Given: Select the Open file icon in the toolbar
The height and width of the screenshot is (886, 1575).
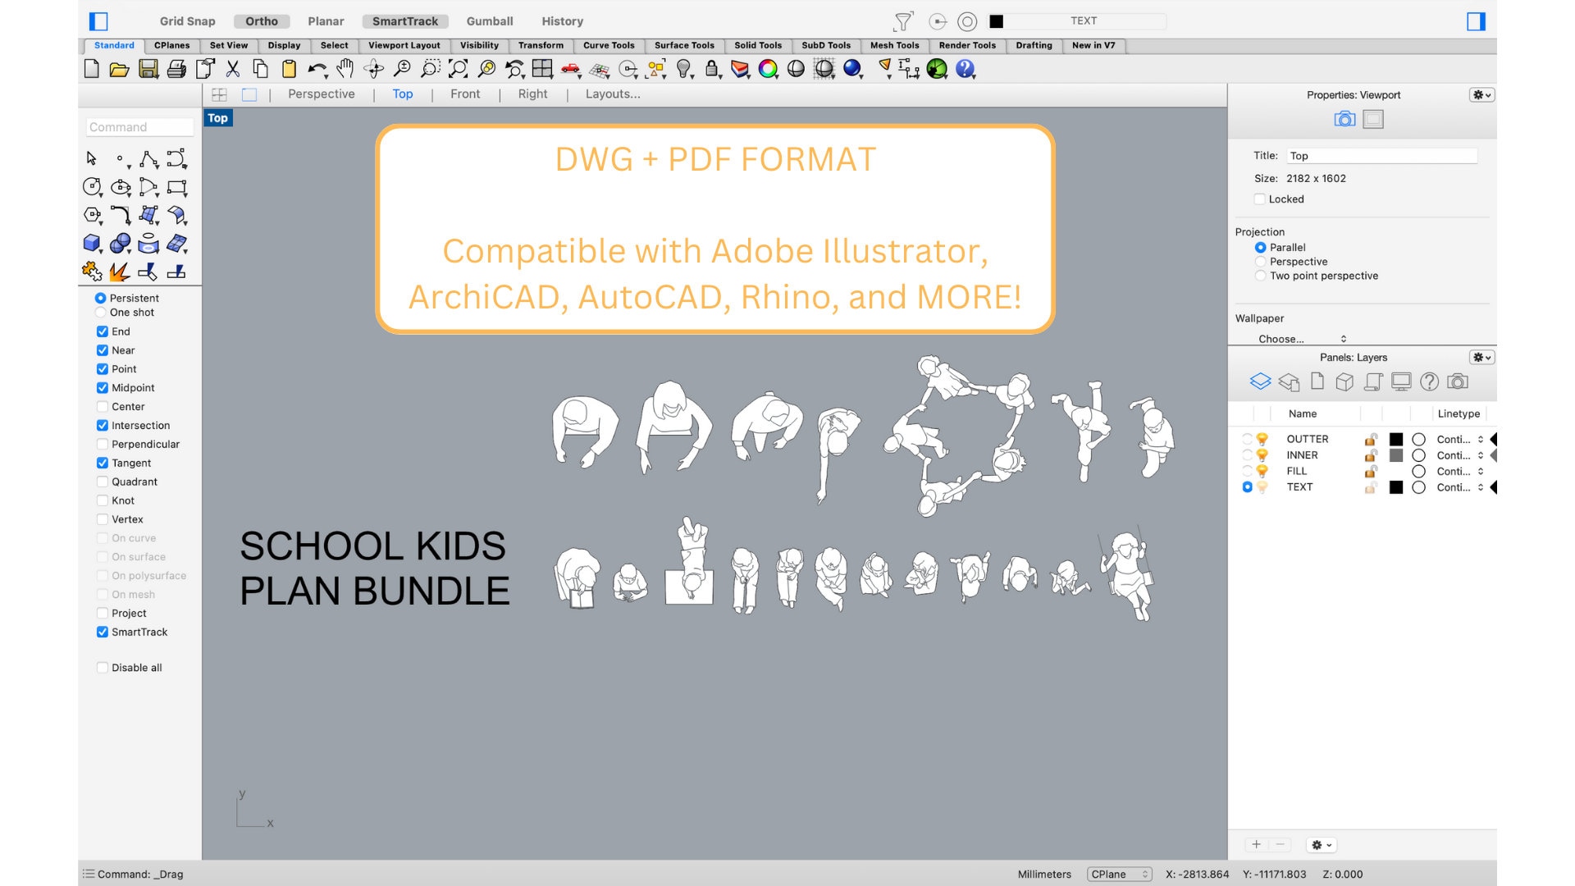Looking at the screenshot, I should point(120,70).
